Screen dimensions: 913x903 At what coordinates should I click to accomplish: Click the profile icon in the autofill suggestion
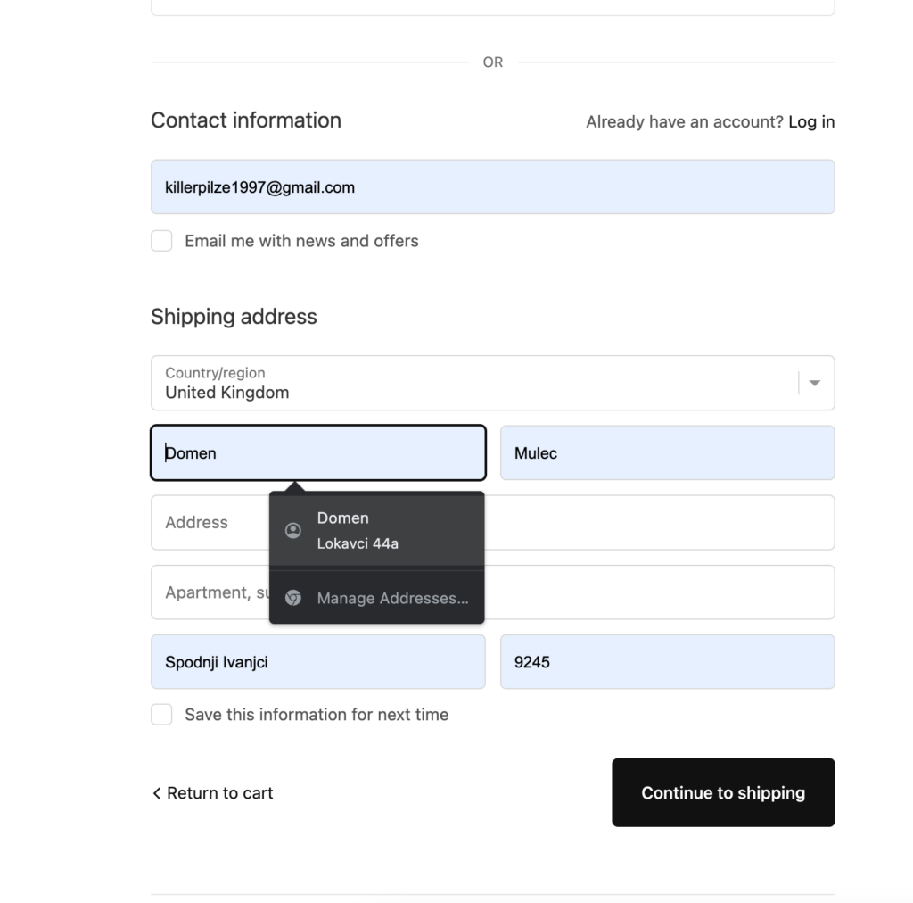292,531
